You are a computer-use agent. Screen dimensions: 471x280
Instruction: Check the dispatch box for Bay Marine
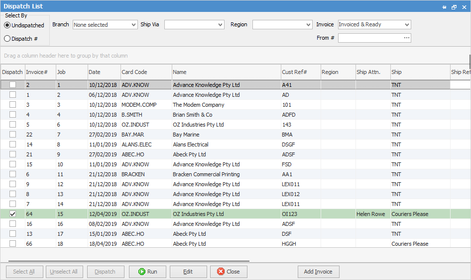(12, 135)
